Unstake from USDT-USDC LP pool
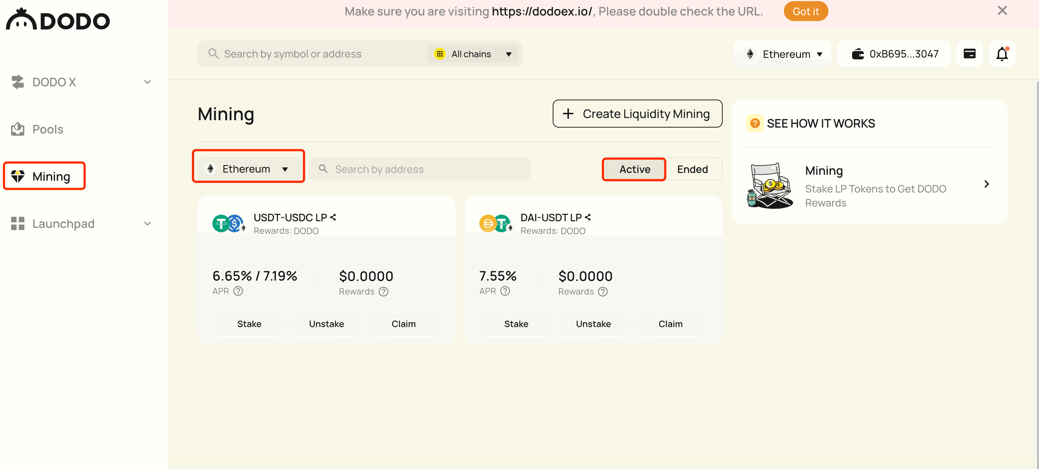 tap(326, 324)
